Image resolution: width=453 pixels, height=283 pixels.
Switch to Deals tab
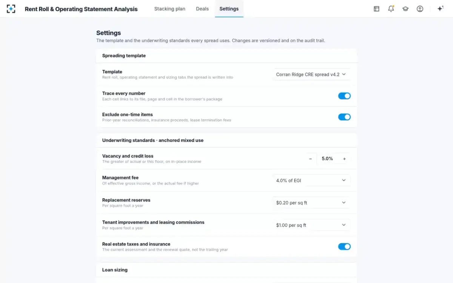coord(202,9)
